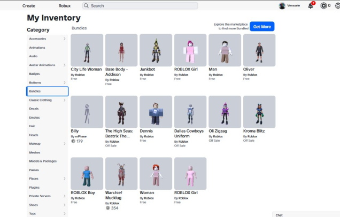Open the ROBLOX Boy bundle thumbnail

coord(87,173)
